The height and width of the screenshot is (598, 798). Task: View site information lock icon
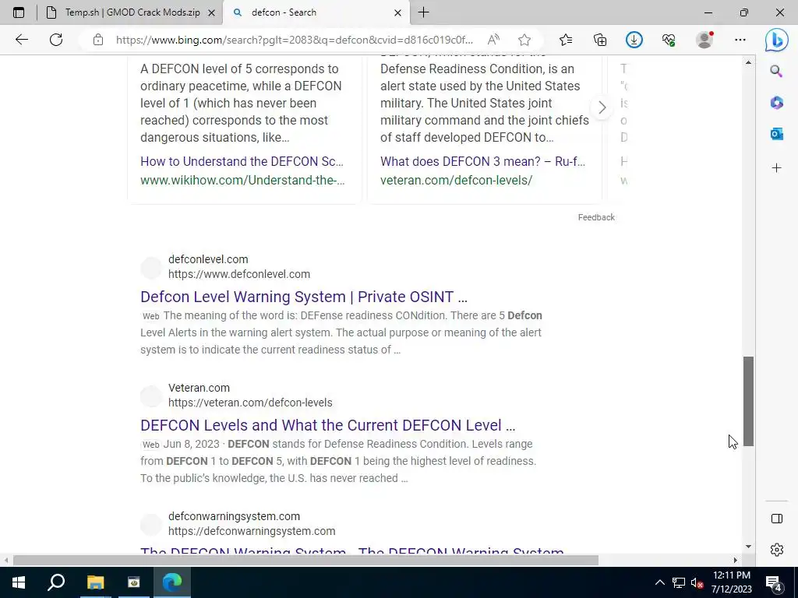point(98,40)
